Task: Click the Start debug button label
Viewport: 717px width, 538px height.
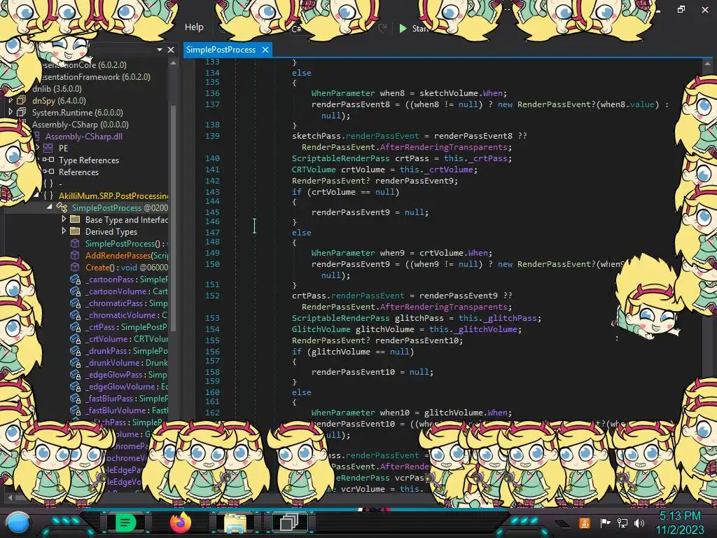Action: [x=420, y=28]
